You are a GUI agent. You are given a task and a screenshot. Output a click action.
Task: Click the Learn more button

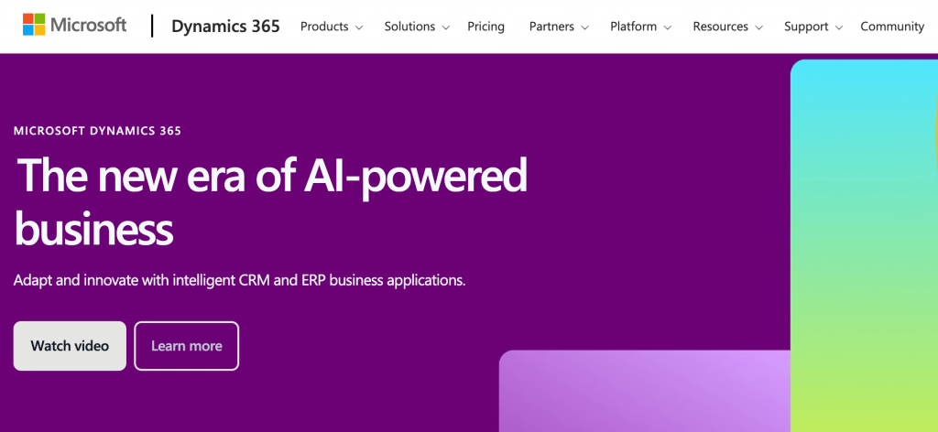click(x=187, y=346)
